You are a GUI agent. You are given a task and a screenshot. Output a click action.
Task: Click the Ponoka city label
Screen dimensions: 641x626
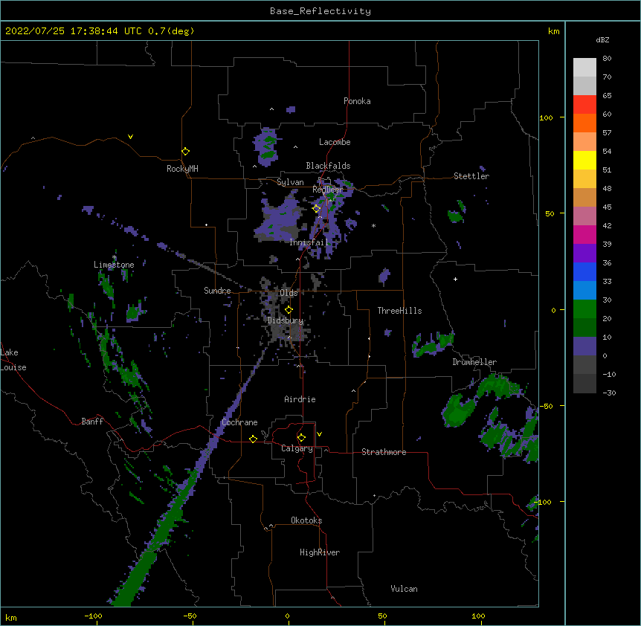coord(357,101)
